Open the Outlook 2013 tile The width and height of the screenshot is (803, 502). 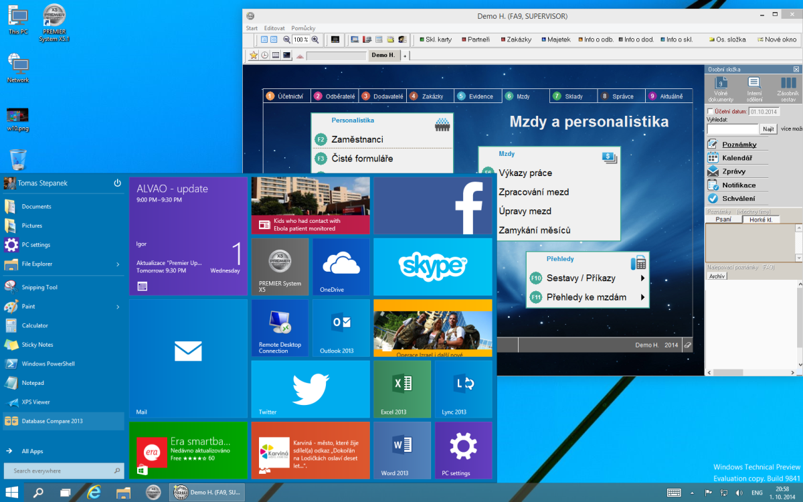(341, 328)
